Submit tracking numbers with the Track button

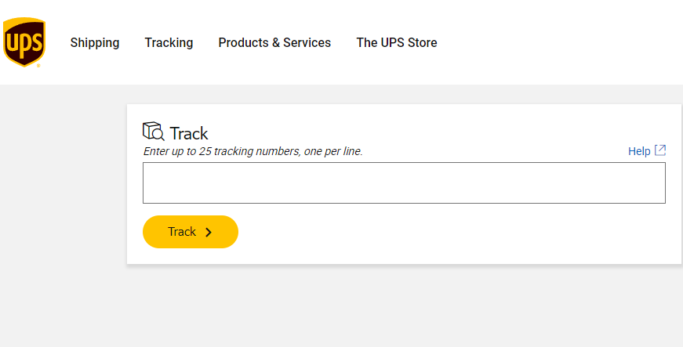[x=190, y=232]
